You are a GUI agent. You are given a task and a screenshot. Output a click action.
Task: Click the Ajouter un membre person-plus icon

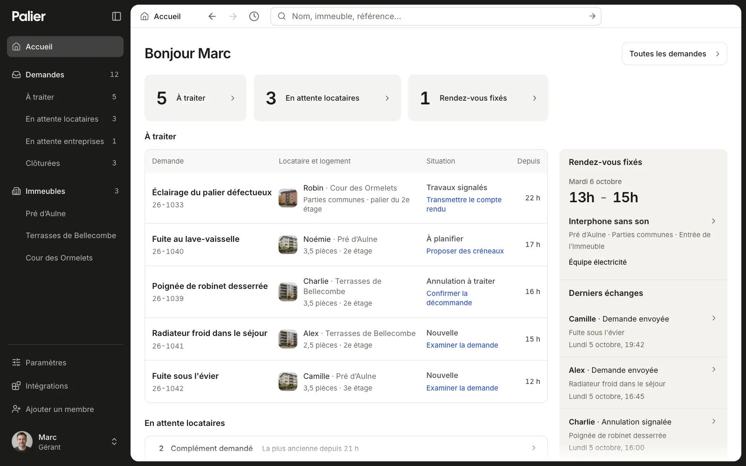tap(16, 409)
